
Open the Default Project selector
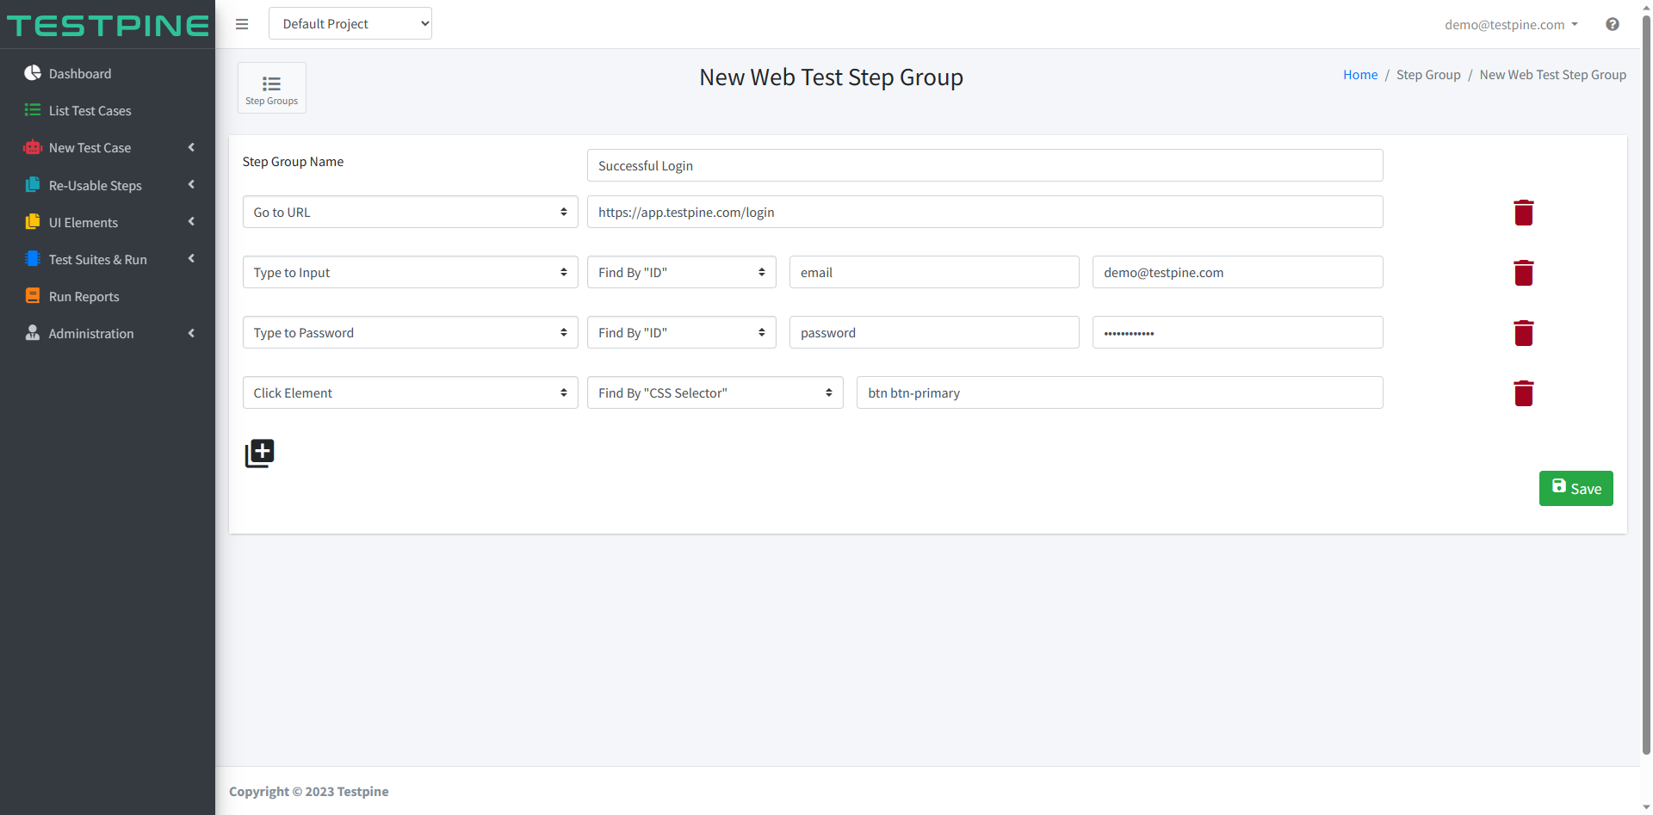click(350, 23)
